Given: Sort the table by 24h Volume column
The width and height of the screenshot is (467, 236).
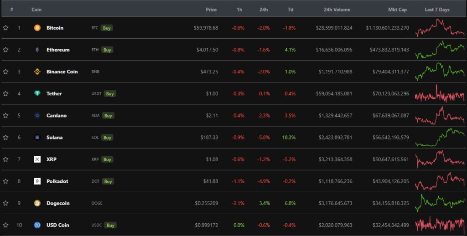Looking at the screenshot, I should (x=337, y=10).
